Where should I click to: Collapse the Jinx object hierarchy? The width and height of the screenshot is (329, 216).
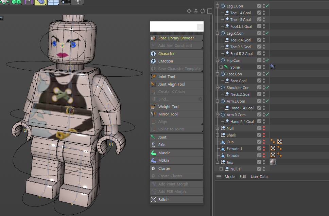coord(218,162)
